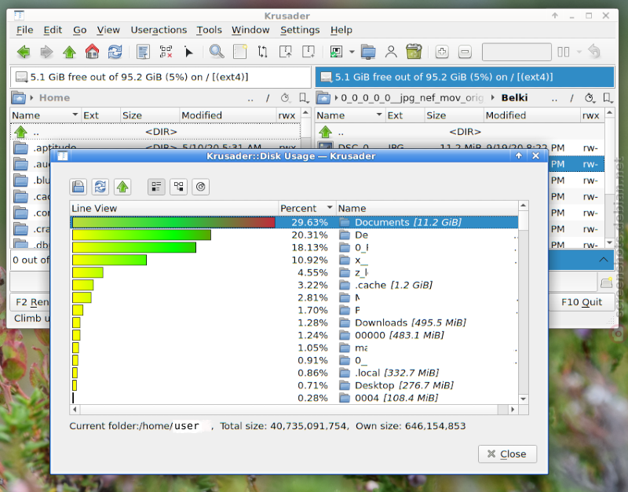Open Search with the magnifying glass
The image size is (628, 492).
217,52
